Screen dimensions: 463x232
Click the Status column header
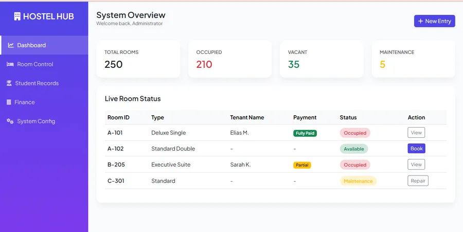(x=348, y=117)
